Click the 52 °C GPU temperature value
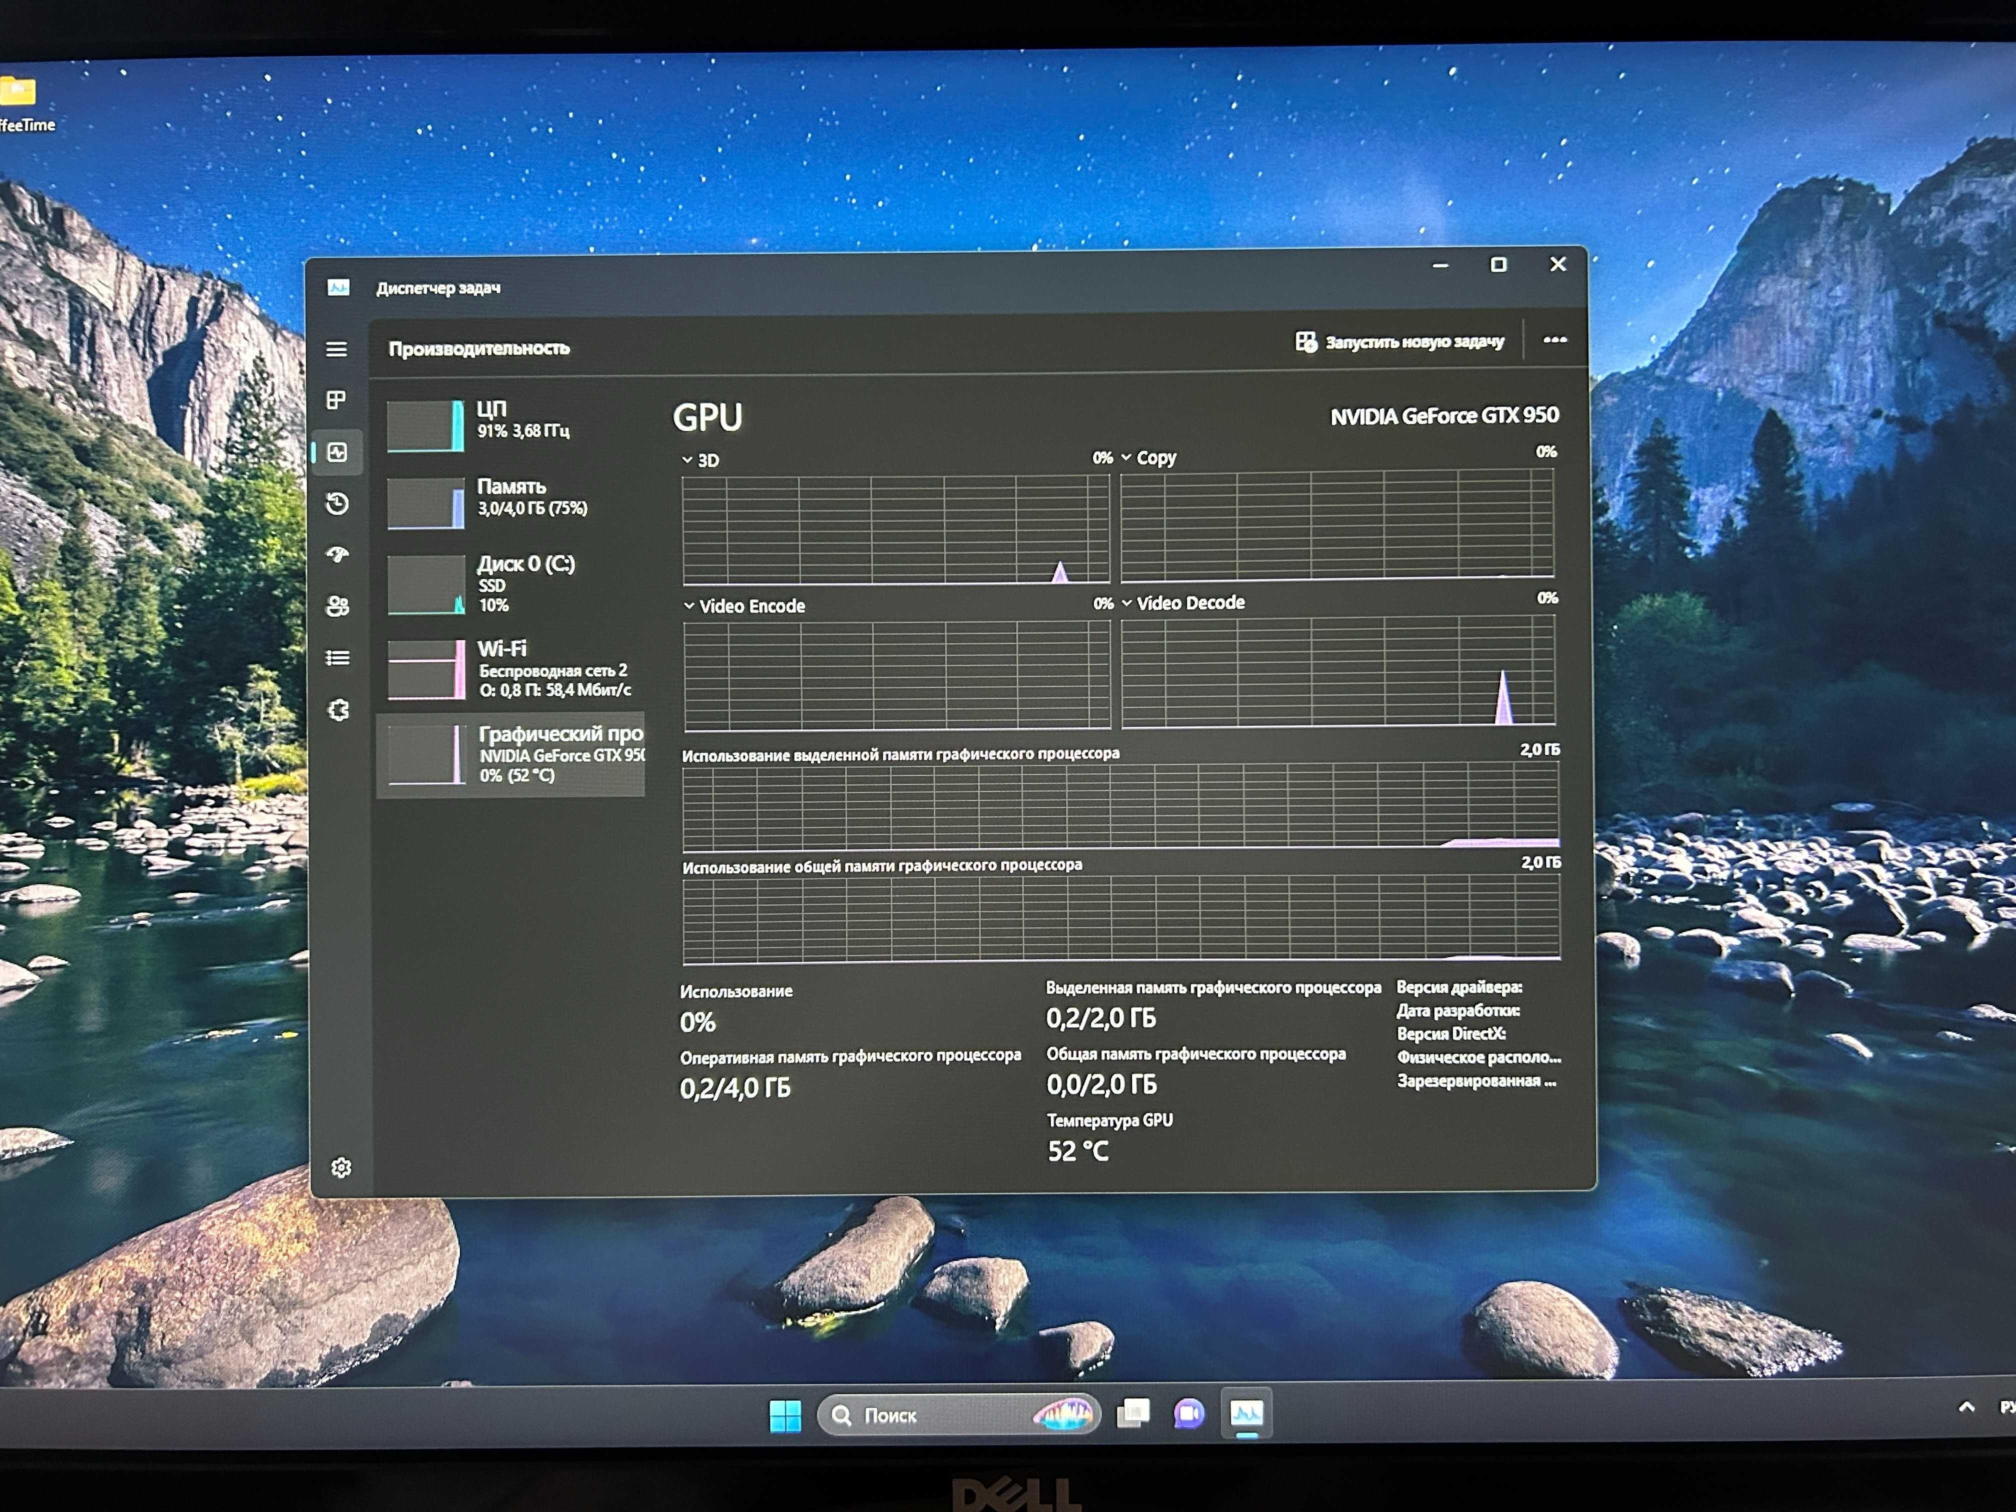The width and height of the screenshot is (2016, 1512). 1078,1152
